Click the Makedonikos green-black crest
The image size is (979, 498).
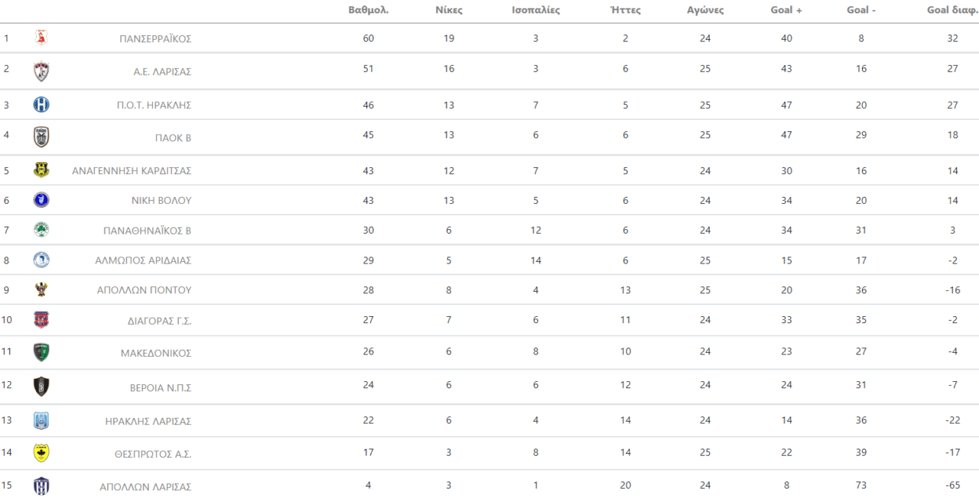click(41, 353)
